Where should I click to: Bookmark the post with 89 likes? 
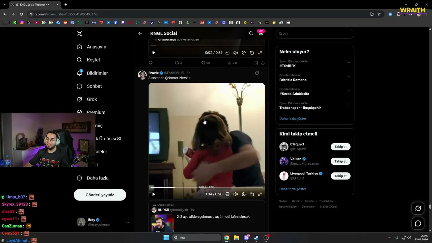point(256,63)
